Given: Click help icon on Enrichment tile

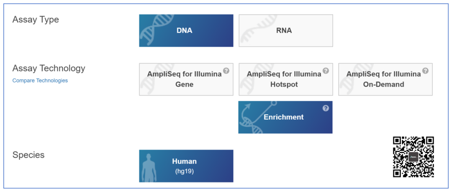Looking at the screenshot, I should 326,108.
